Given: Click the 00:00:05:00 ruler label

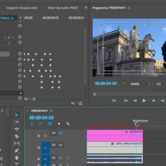Looking at the screenshot, I should (140, 121).
